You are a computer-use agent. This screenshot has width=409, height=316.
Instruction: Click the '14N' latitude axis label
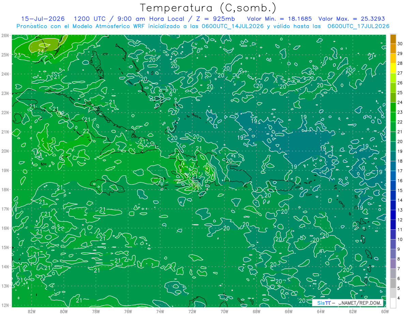click(5, 267)
